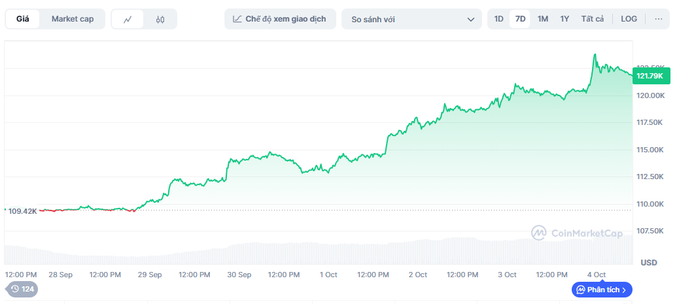
Task: Select the Giá price view
Action: 23,19
